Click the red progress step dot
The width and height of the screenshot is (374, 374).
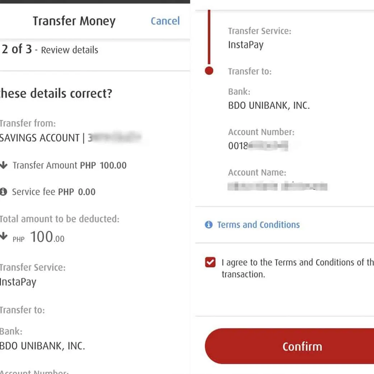[x=209, y=71]
